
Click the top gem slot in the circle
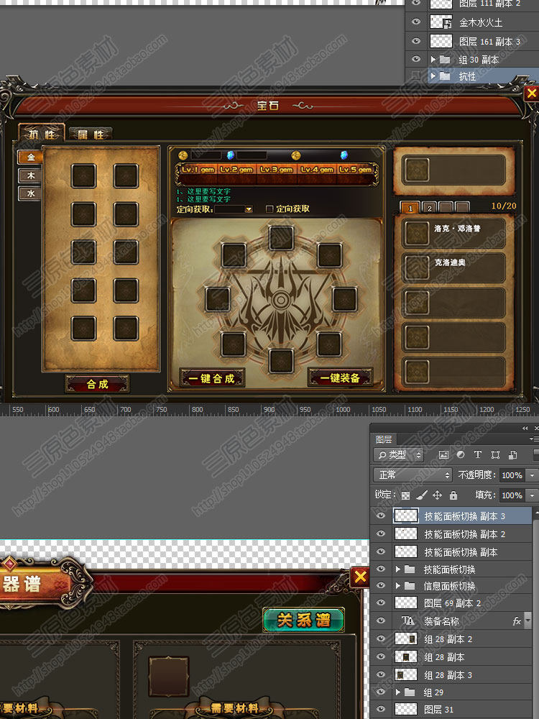(x=281, y=237)
